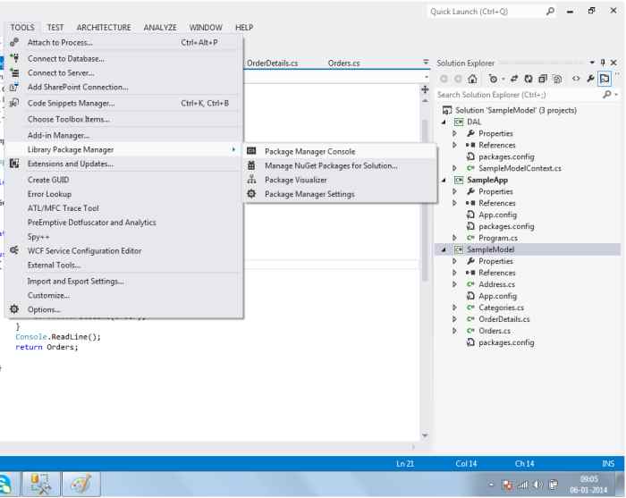Click Home icon in Solution Explorer toolbar

[472, 79]
